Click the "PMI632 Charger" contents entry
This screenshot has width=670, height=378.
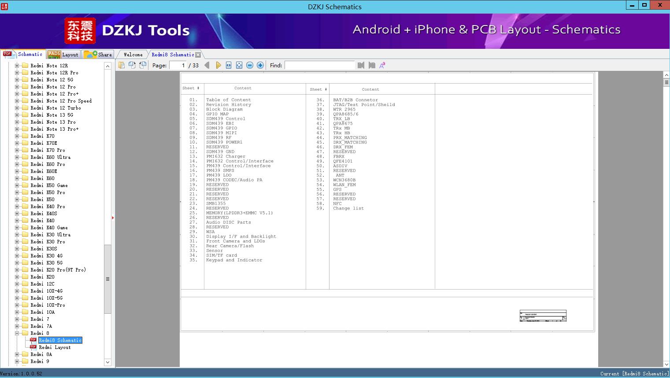pos(226,156)
